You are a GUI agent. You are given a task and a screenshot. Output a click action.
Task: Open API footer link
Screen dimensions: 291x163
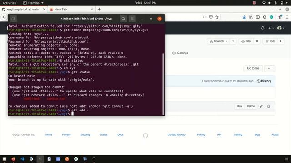pos(219,135)
